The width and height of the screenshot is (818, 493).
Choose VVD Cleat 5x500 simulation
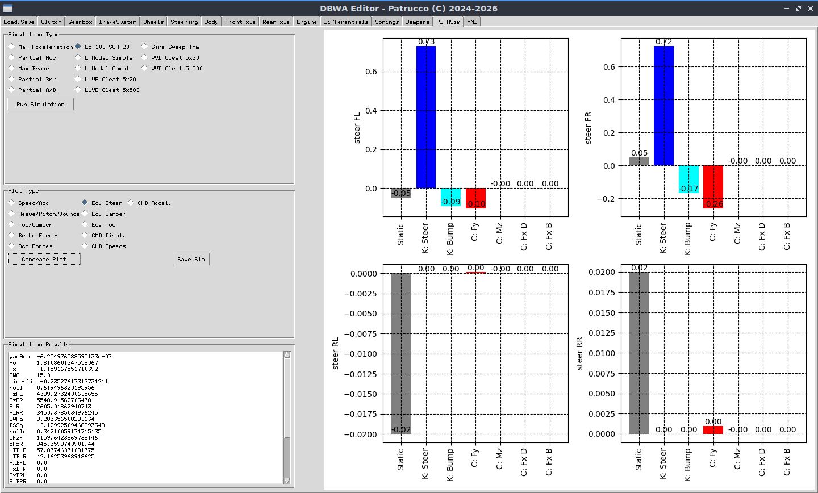click(172, 68)
